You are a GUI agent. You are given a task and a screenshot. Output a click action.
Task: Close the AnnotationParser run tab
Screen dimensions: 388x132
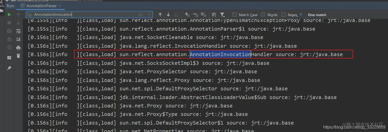[60, 6]
